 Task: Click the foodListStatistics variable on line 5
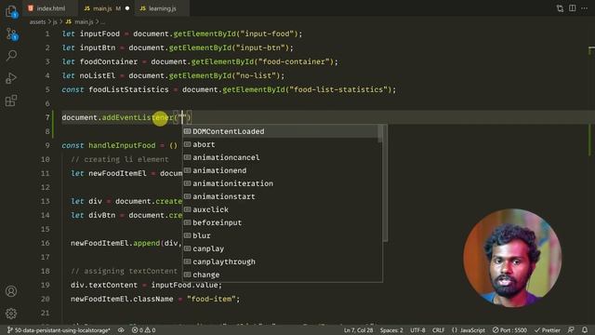click(128, 89)
